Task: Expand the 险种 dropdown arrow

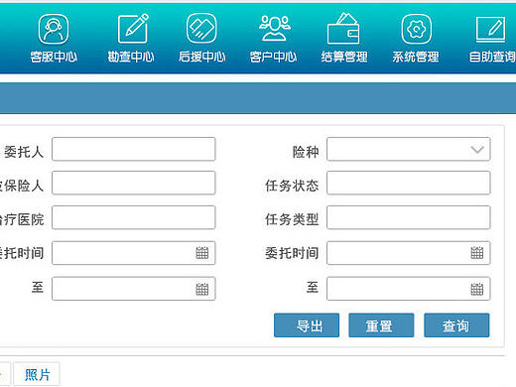Action: [477, 150]
